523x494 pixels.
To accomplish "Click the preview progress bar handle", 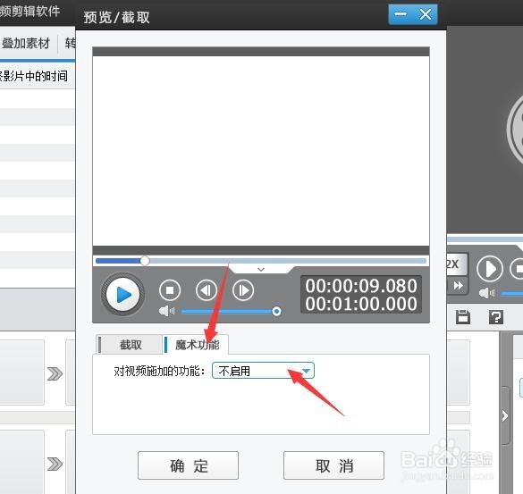I will 145,261.
